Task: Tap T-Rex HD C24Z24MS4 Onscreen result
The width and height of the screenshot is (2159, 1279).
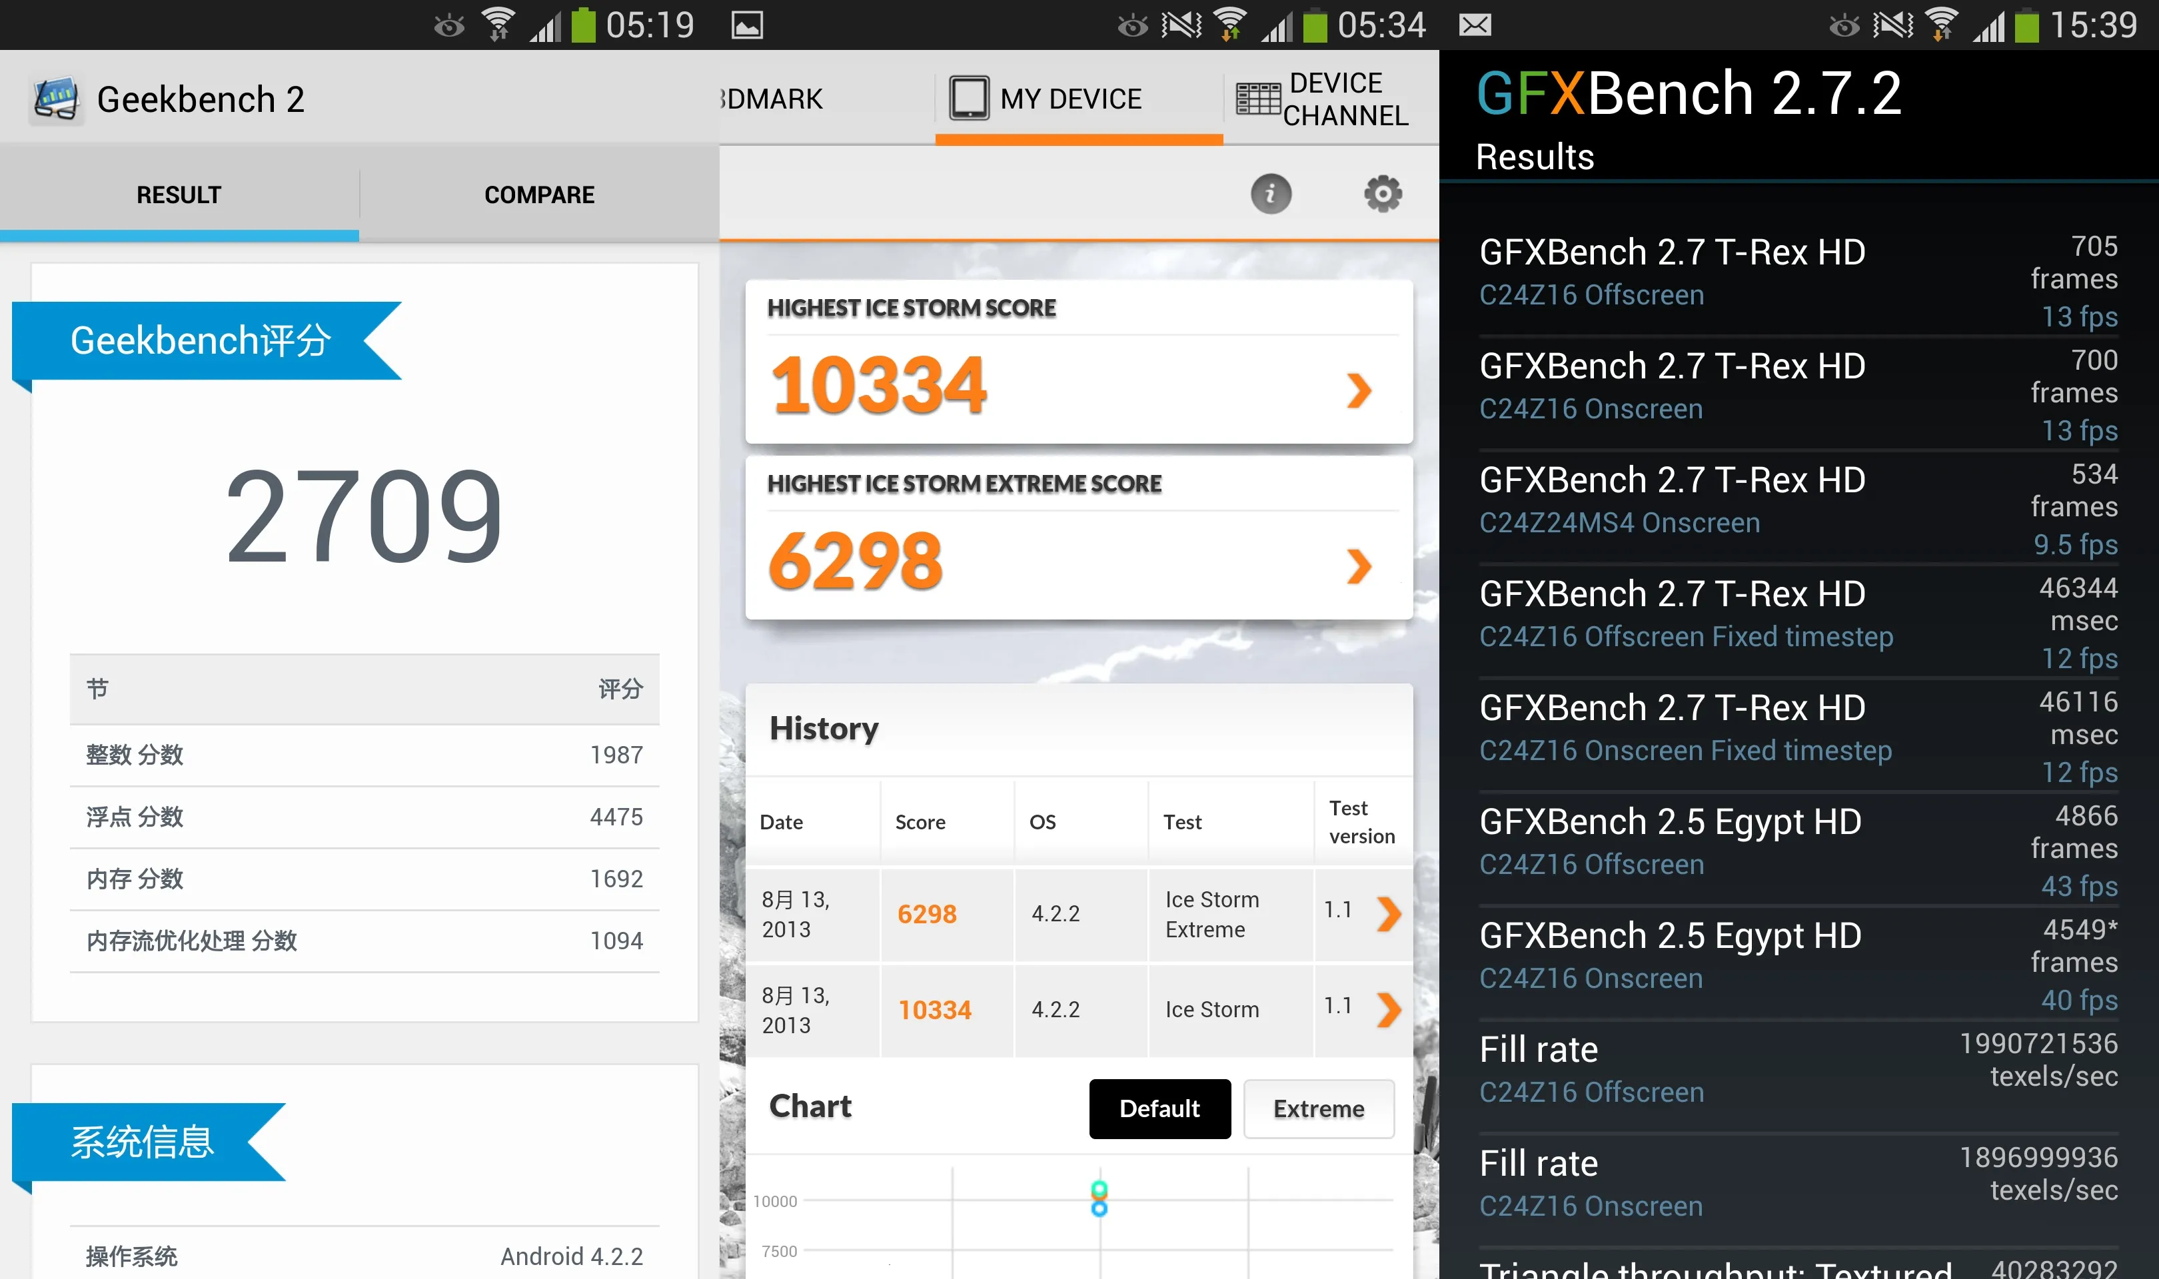Action: click(1798, 508)
